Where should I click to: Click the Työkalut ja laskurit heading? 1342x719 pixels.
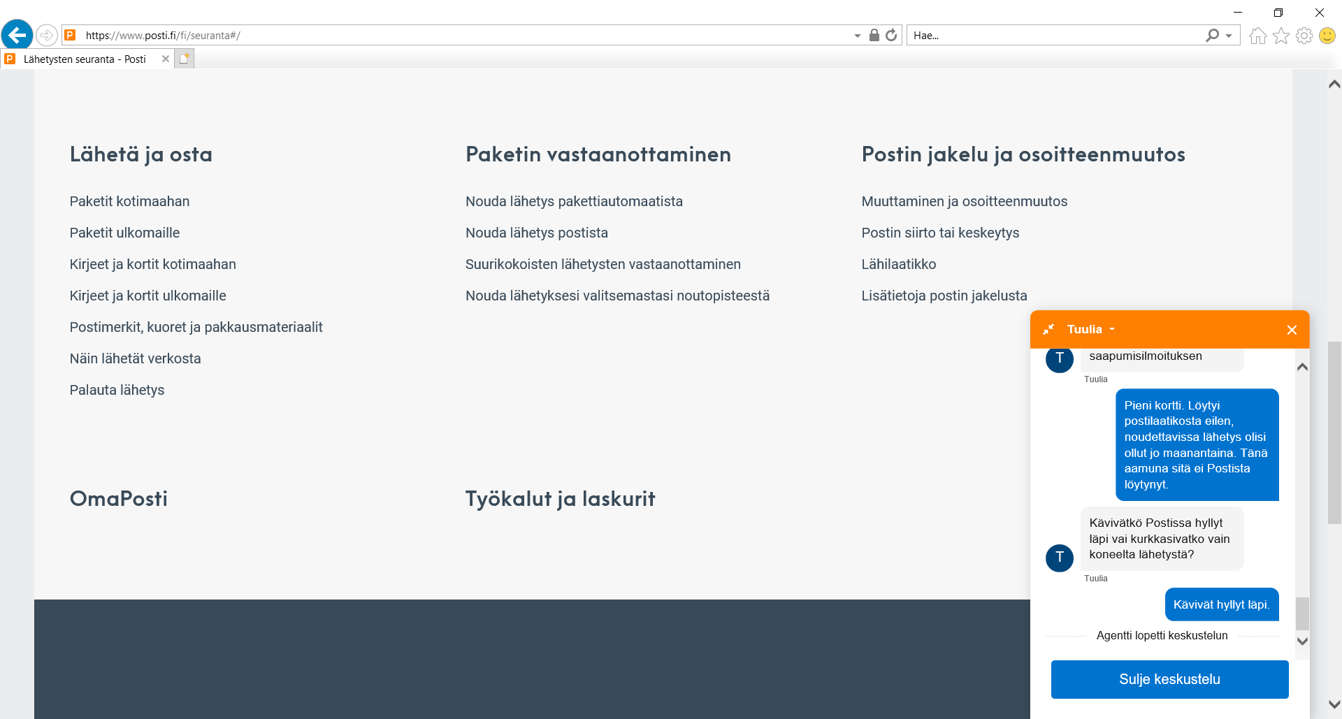coord(560,498)
